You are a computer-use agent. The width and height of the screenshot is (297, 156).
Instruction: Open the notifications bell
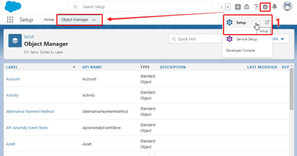click(x=275, y=7)
